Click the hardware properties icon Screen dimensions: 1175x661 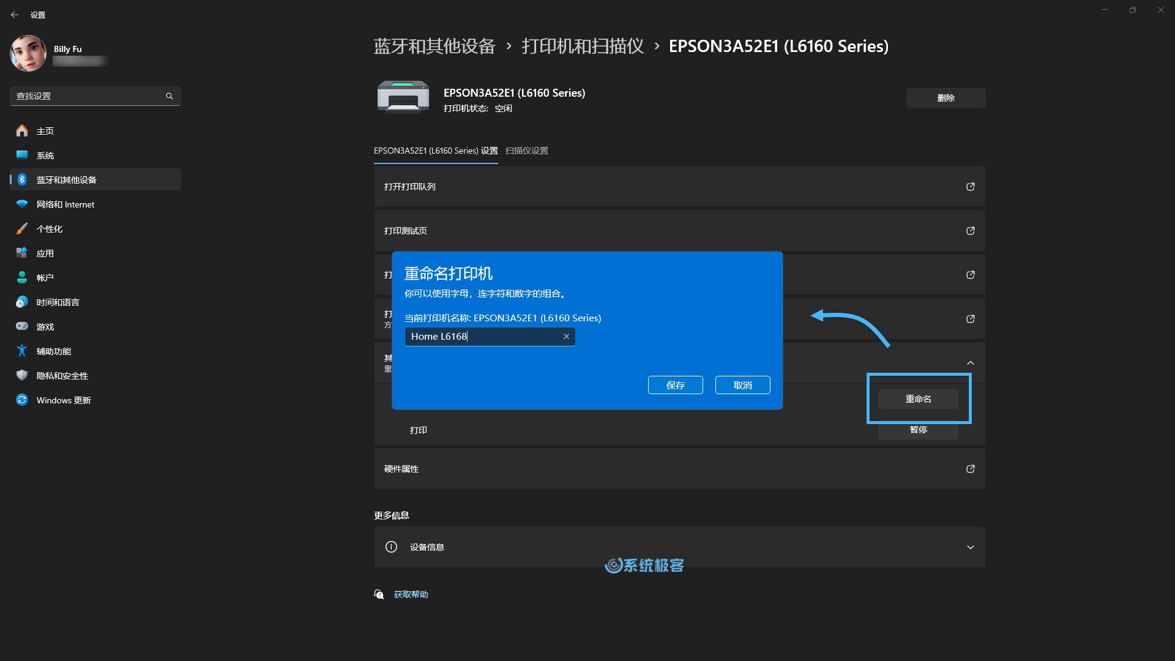coord(970,469)
